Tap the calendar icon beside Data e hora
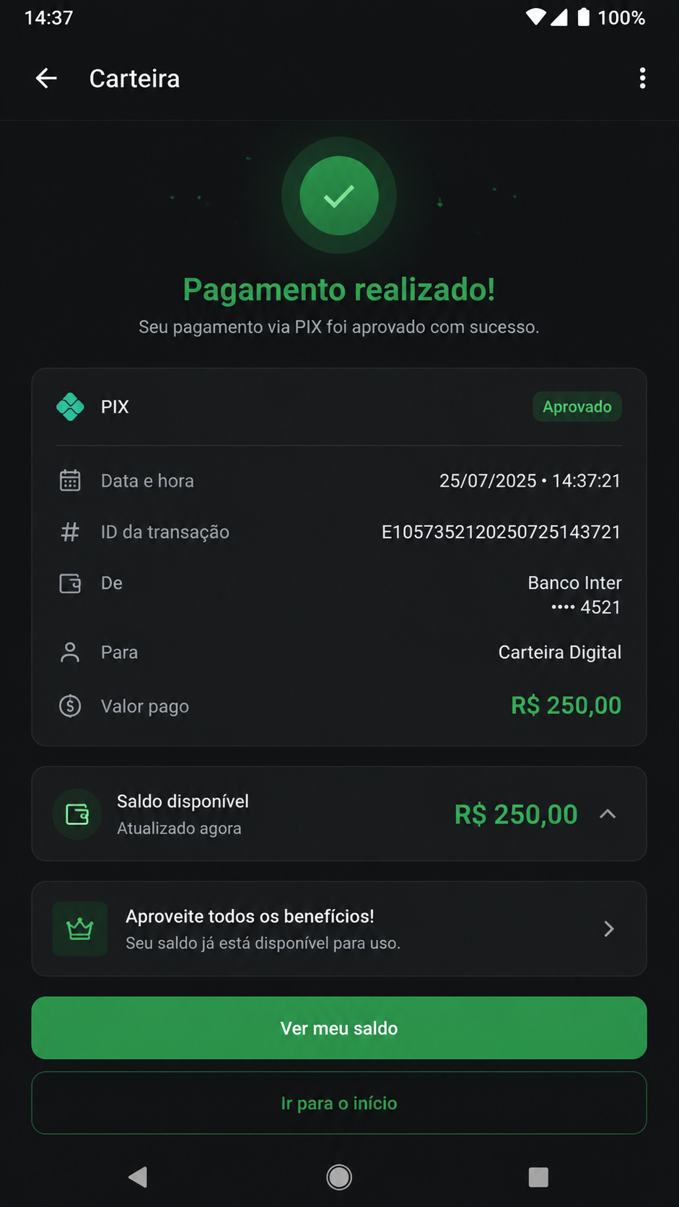This screenshot has width=679, height=1207. 70,481
